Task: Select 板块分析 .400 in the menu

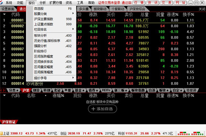Action: pyautogui.click(x=54, y=36)
